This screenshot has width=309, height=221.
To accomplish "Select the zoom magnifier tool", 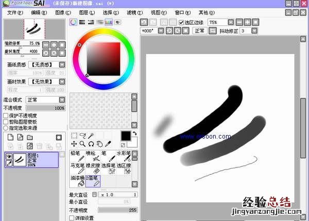I will [82, 144].
